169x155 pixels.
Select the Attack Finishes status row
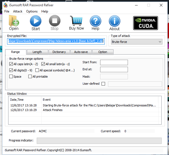pos(85,110)
